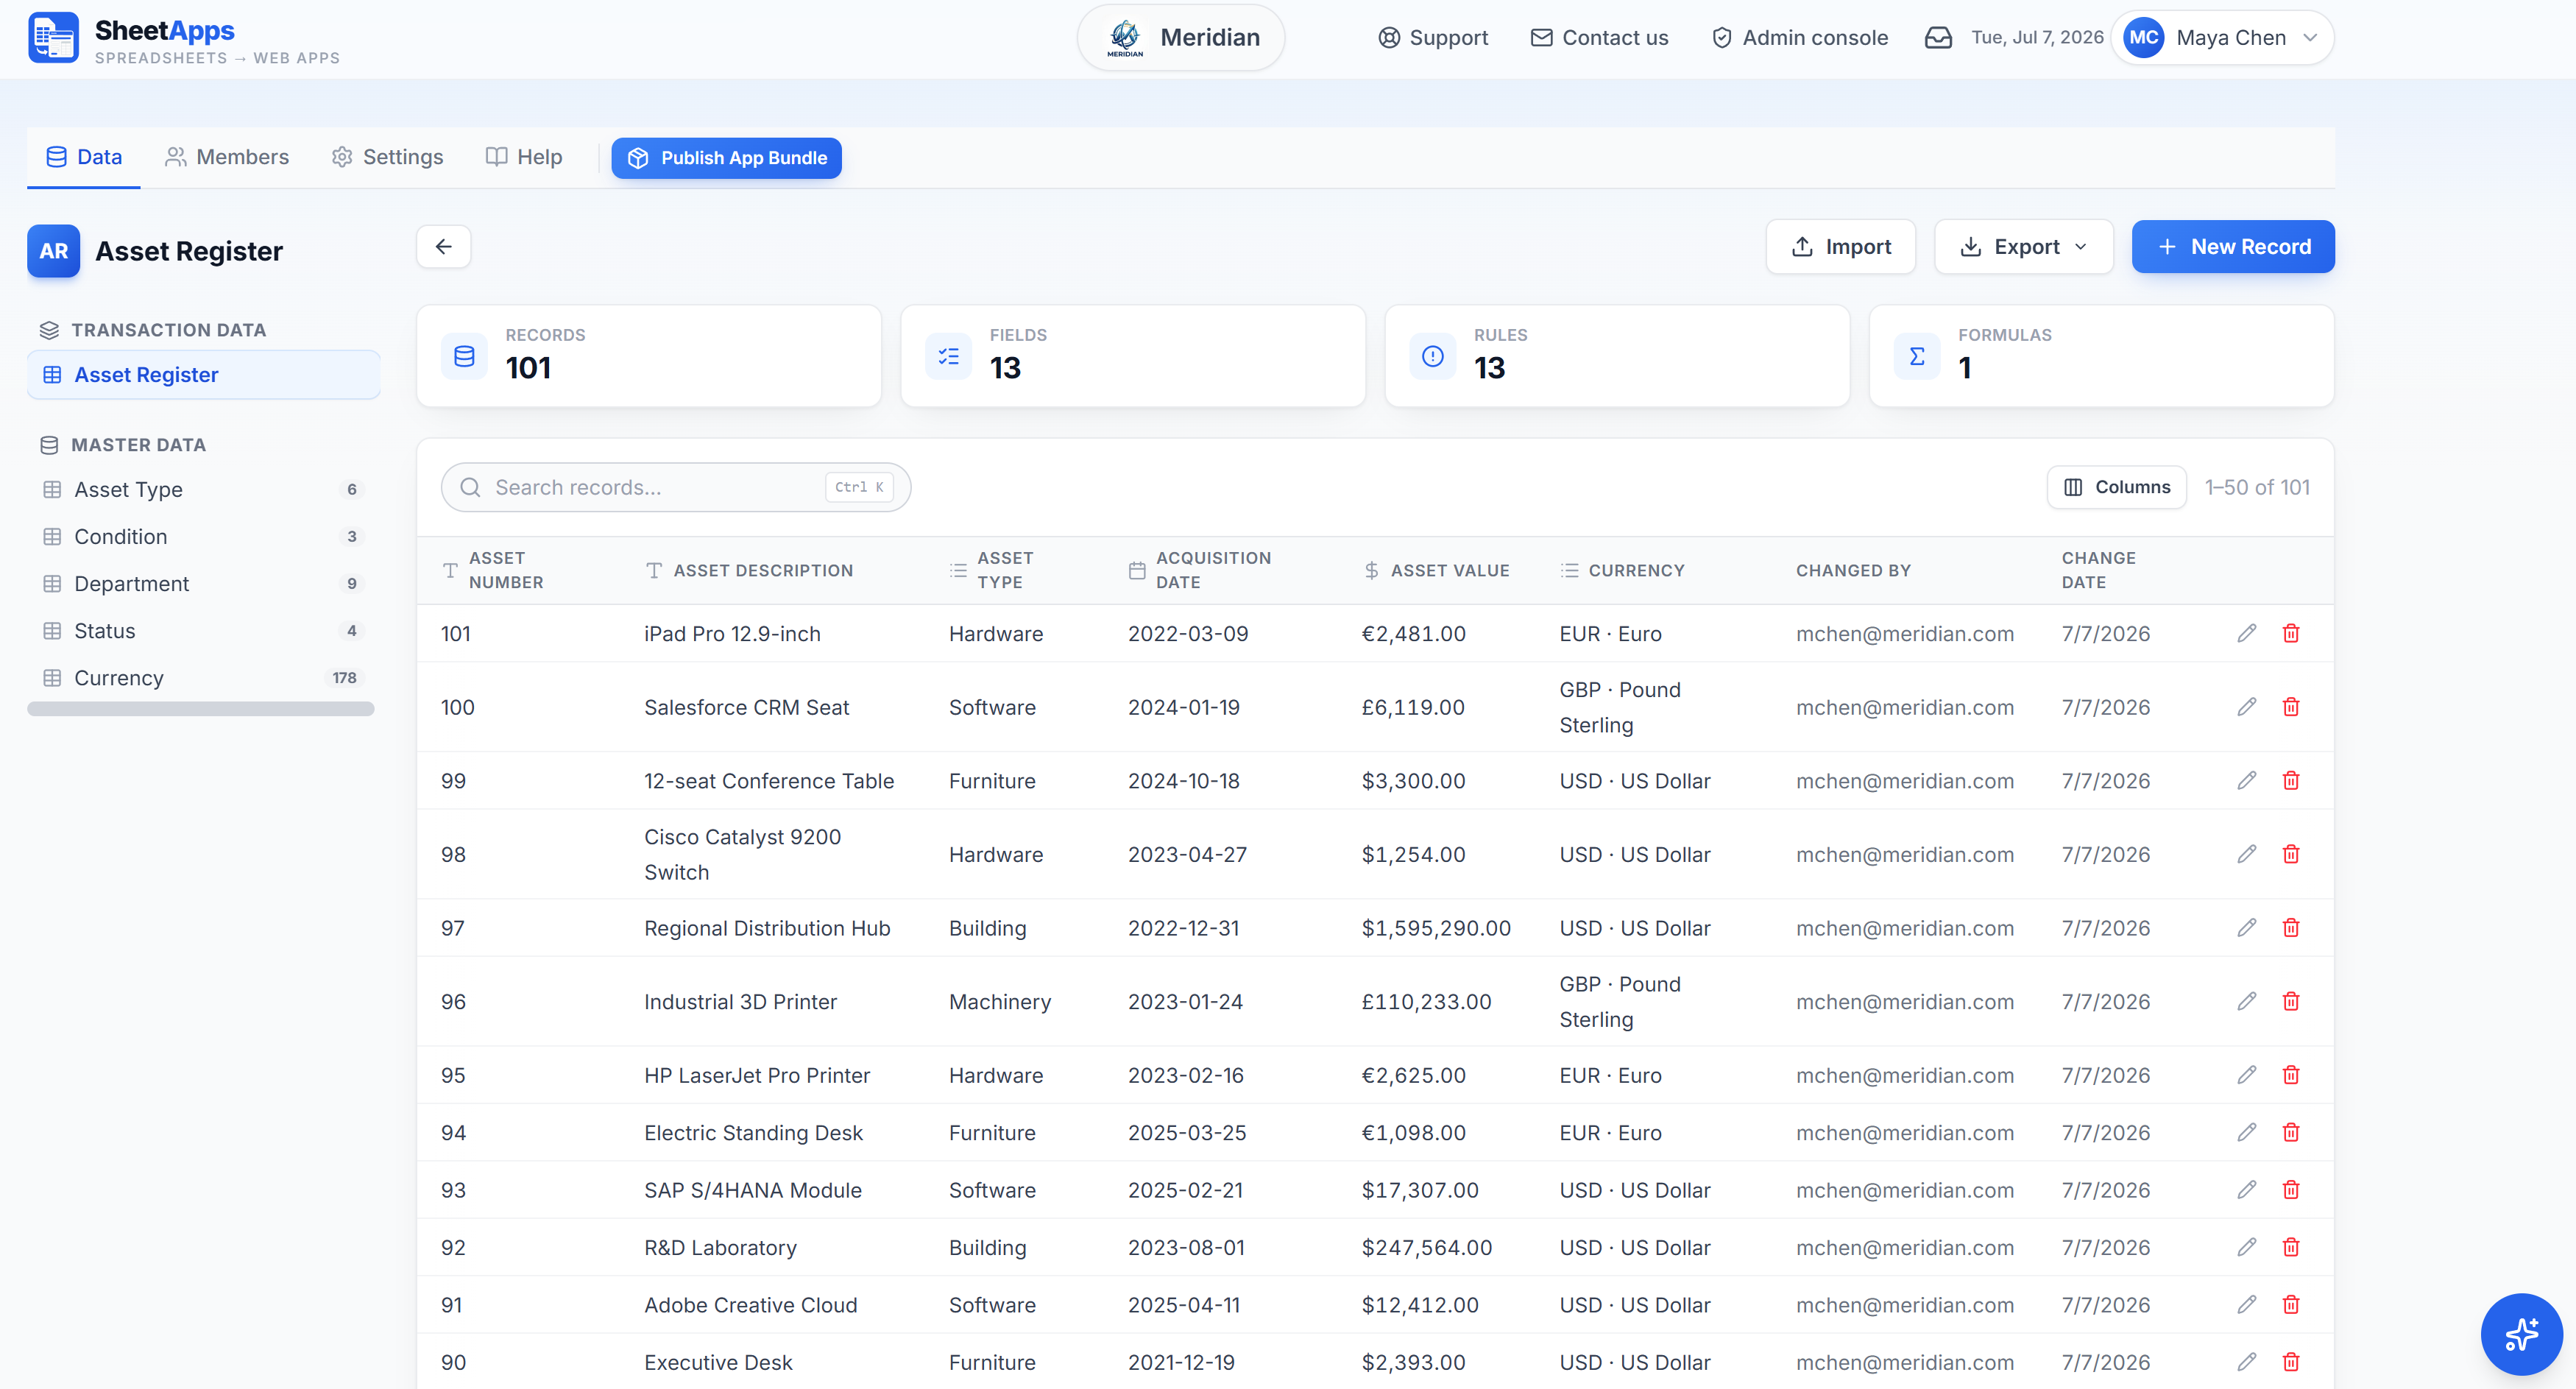Screen dimensions: 2576x1389
Task: Open the Help tab
Action: pyautogui.click(x=524, y=157)
